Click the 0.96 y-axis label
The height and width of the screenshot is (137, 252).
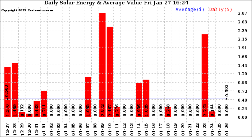pos(243,83)
